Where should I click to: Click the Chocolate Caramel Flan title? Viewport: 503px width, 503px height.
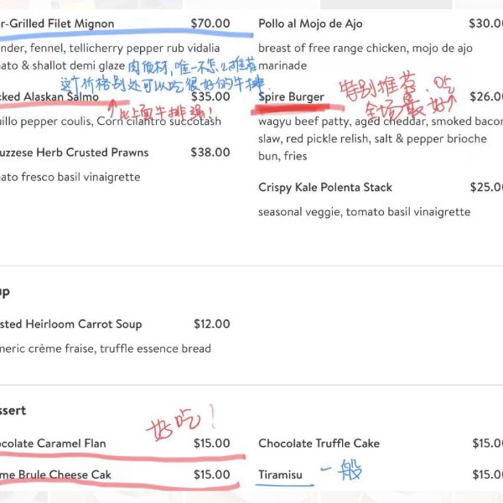[53, 443]
